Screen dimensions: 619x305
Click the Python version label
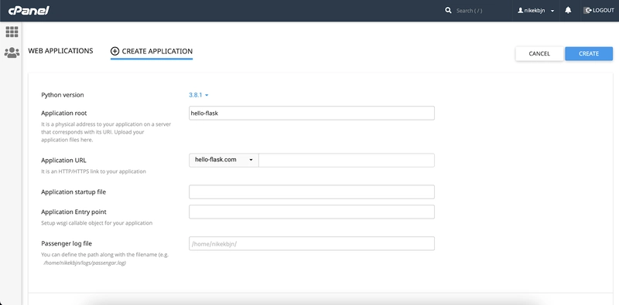pos(63,95)
